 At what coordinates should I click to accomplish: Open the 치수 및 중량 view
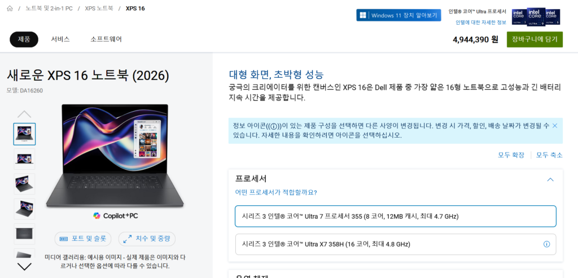147,239
